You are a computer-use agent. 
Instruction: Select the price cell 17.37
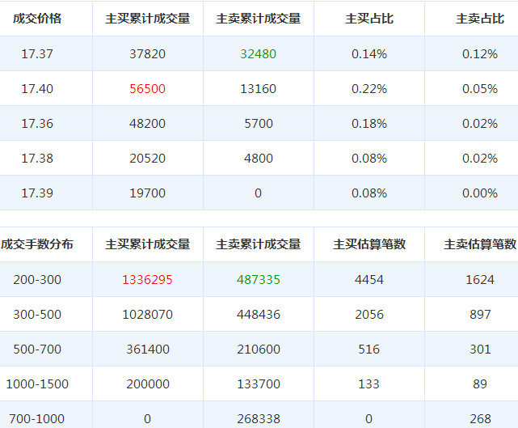[x=37, y=54]
